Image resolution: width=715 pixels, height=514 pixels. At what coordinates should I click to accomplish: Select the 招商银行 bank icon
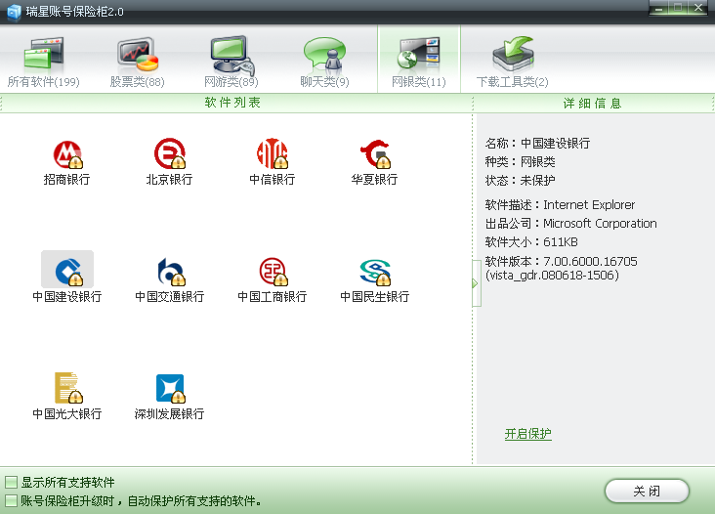(67, 154)
